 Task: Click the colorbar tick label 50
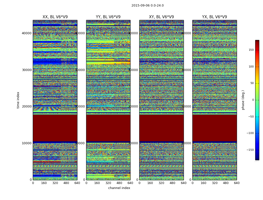click(252, 83)
